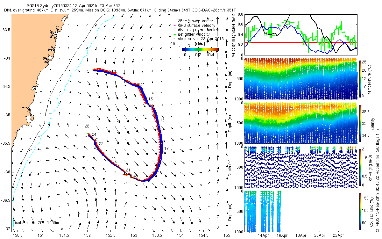This screenshot has height=239, width=382.
Task: Click day marker '22' on glider track
Action: 114,159
